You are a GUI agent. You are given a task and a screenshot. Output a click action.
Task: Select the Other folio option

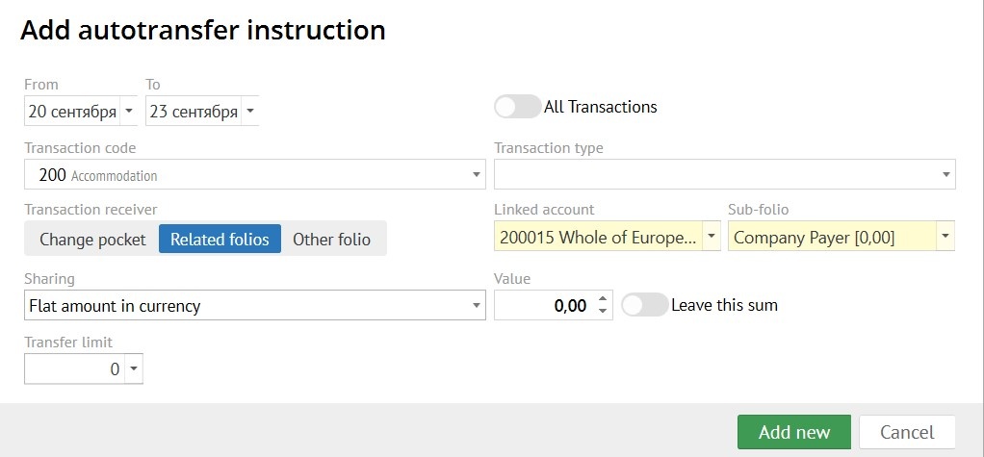[331, 240]
